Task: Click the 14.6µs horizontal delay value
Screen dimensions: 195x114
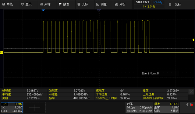Action: pyautogui.click(x=131, y=107)
